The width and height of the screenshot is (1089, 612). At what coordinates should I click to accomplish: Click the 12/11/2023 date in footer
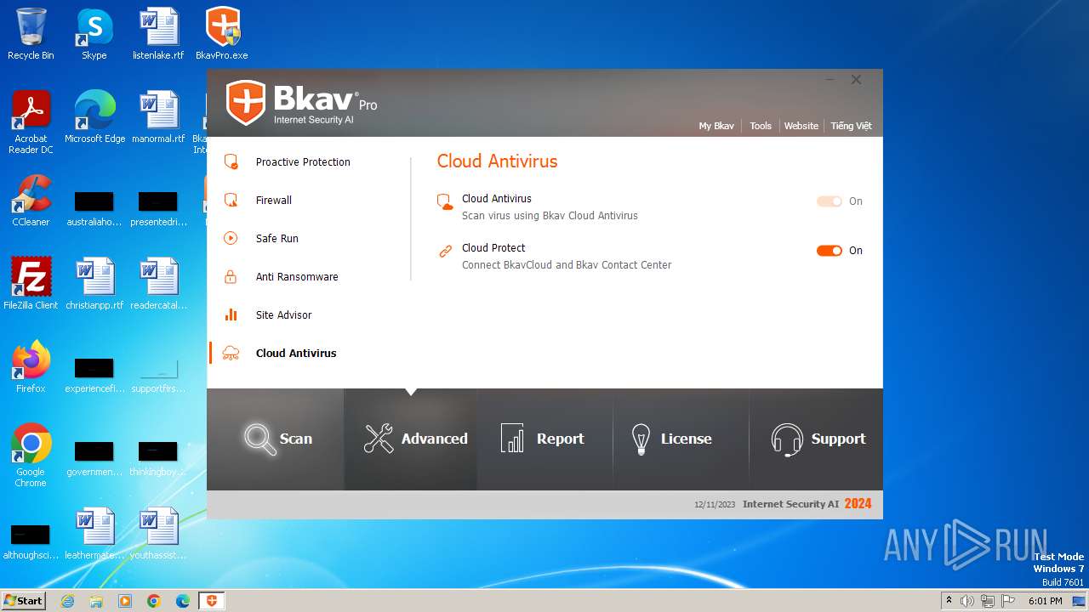pos(715,505)
